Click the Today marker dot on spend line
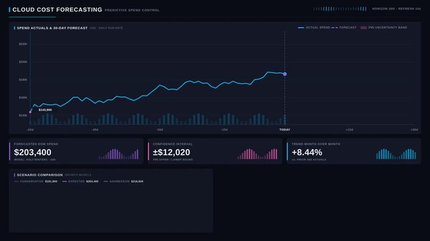This screenshot has height=241, width=430. tap(284, 74)
